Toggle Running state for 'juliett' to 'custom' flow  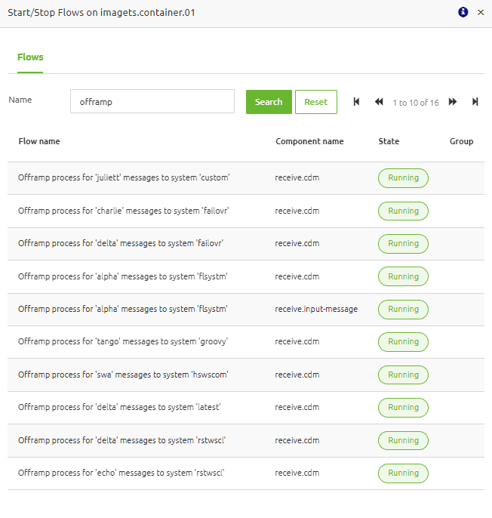[403, 178]
